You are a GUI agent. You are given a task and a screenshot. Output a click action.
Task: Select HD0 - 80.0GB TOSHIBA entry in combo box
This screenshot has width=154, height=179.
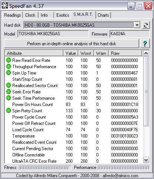pyautogui.click(x=79, y=25)
